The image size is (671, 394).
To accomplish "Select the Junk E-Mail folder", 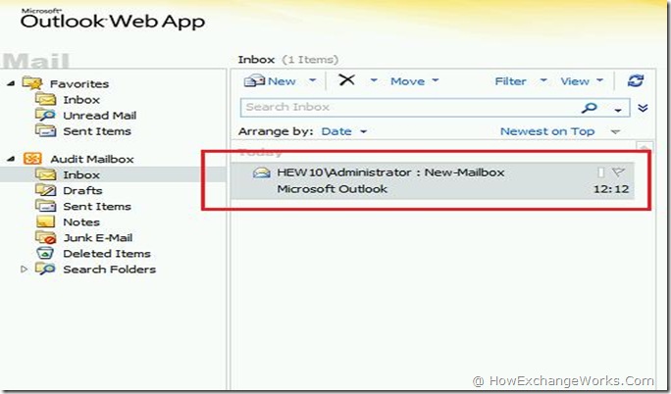I will tap(98, 237).
